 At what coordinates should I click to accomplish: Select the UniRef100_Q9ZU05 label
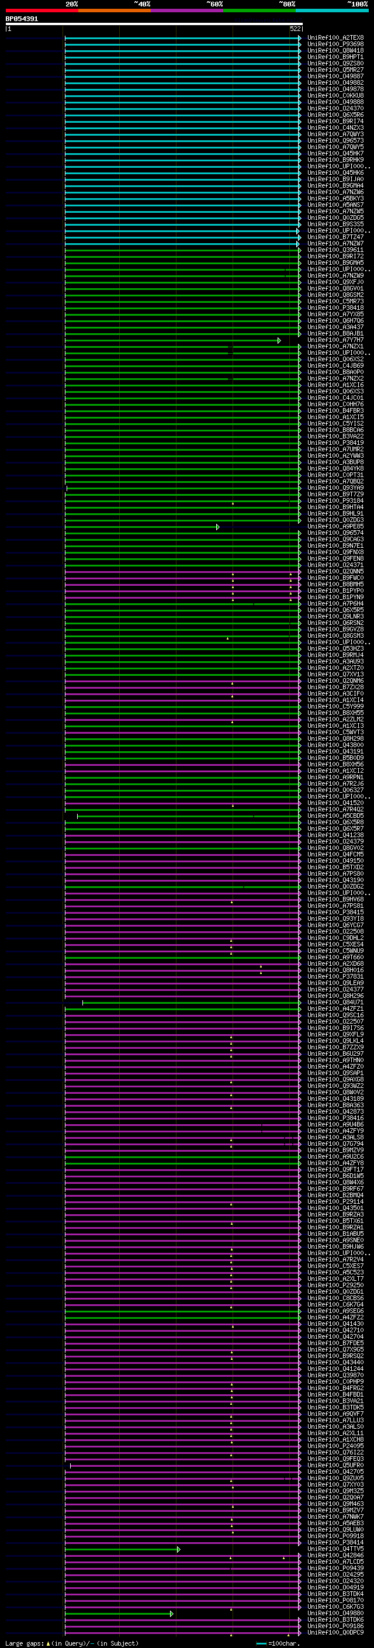pos(335,1478)
